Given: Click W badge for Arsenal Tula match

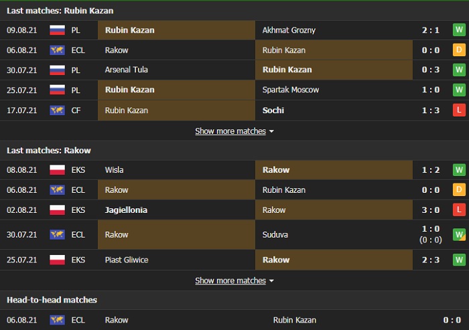Looking at the screenshot, I should (459, 70).
